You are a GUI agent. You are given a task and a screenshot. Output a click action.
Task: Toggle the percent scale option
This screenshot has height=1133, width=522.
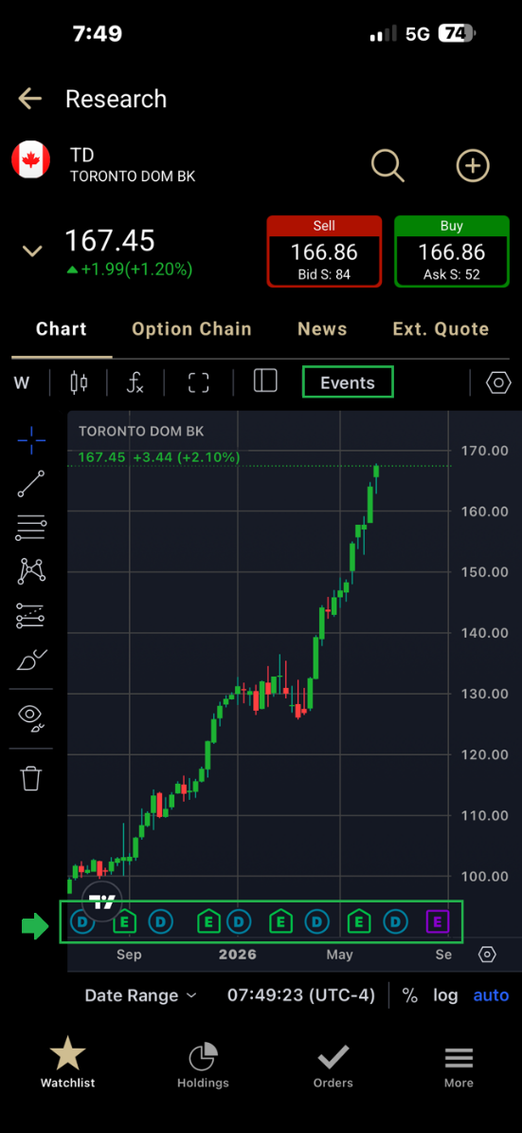click(410, 995)
